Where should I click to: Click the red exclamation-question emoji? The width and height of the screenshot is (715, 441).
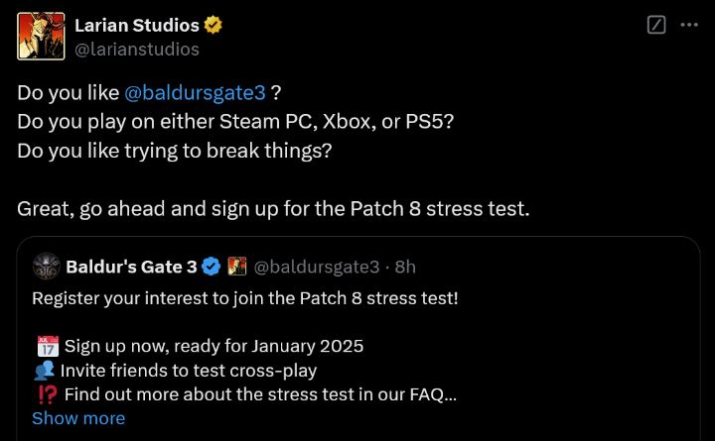[x=46, y=394]
